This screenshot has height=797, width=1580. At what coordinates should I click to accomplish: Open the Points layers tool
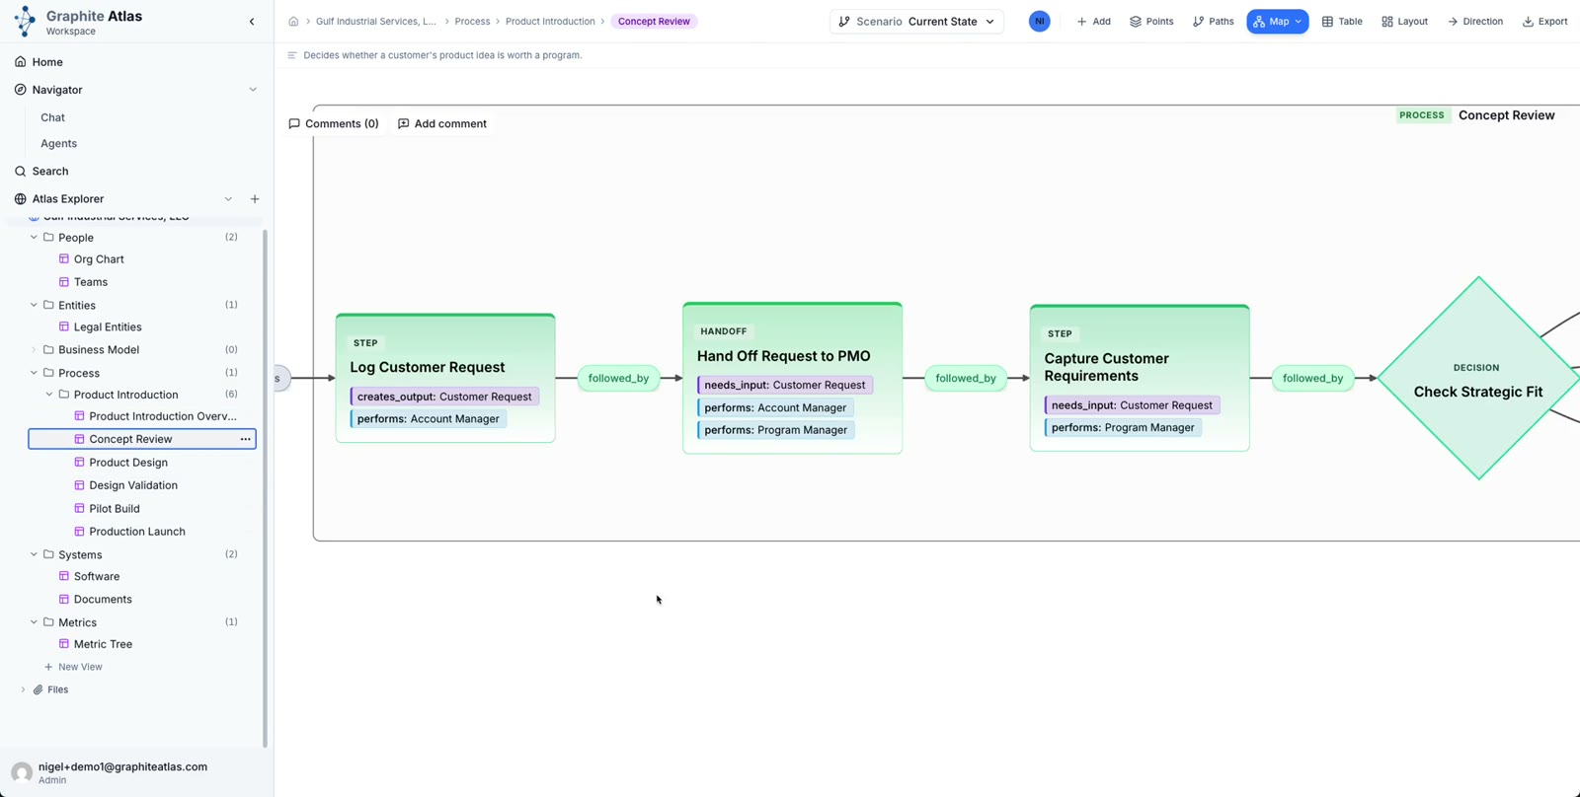click(1151, 22)
